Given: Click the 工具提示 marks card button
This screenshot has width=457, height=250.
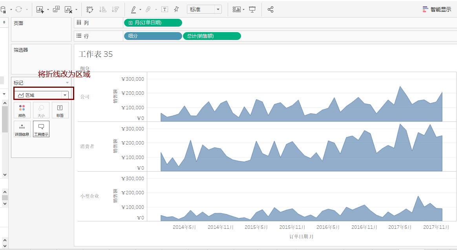Looking at the screenshot, I should click(41, 129).
